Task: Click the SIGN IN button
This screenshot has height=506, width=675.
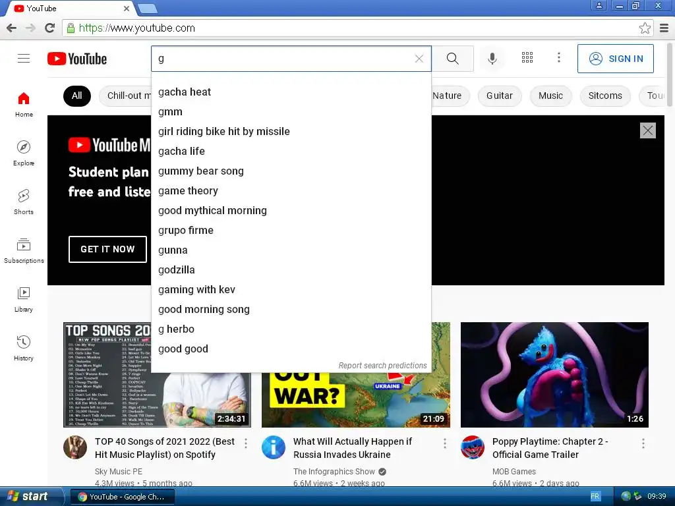Action: coord(615,59)
